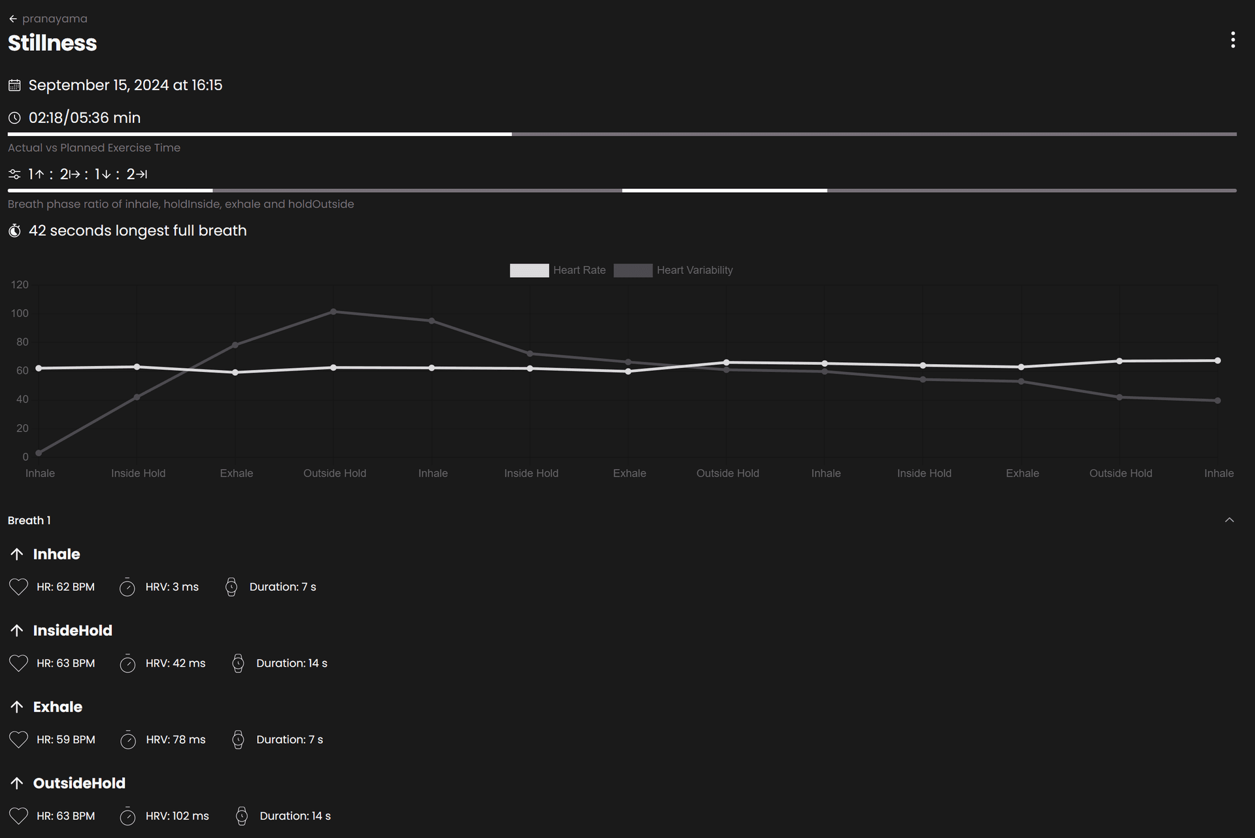1255x838 pixels.
Task: Click the arrow icon beside Exhale heading
Action: point(17,707)
